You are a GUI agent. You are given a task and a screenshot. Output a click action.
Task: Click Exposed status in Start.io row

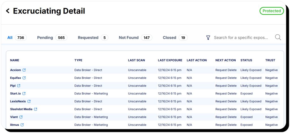coord(247,94)
